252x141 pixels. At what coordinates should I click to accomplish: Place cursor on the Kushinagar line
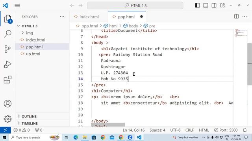[x=113, y=67]
